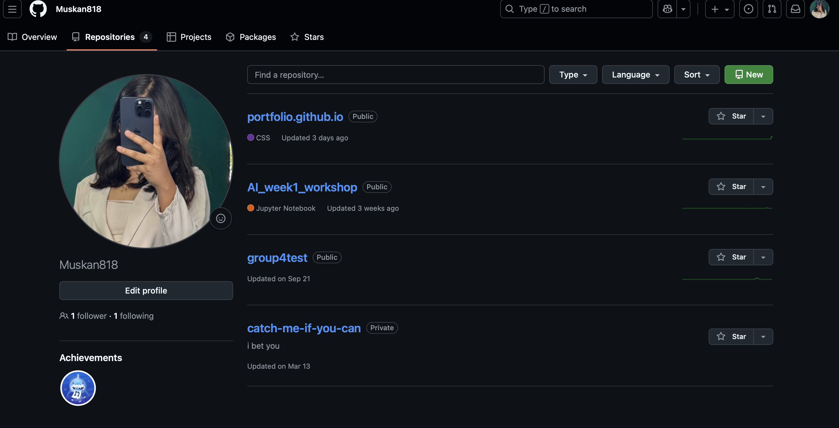Open the notifications inbox icon
The image size is (839, 428).
coord(795,9)
